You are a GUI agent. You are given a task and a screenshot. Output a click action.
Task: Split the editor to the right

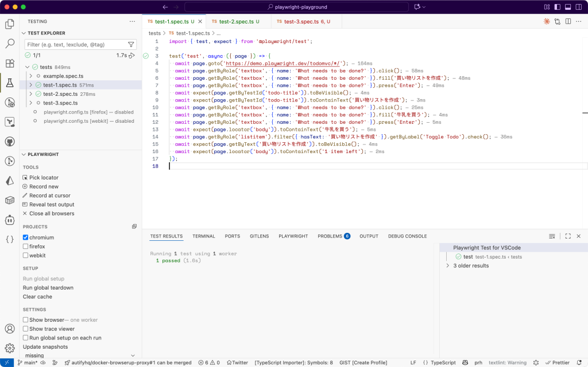[x=568, y=21]
